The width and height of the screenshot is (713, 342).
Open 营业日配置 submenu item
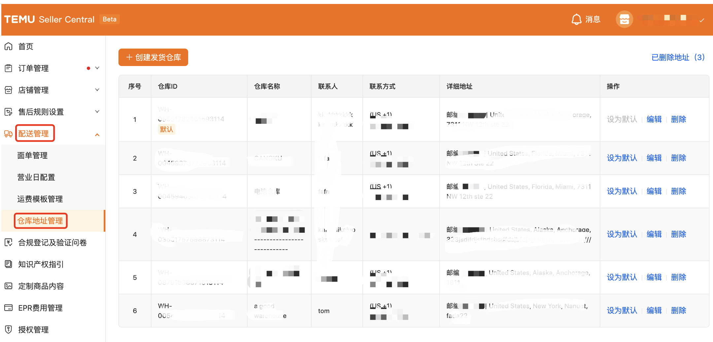point(36,177)
